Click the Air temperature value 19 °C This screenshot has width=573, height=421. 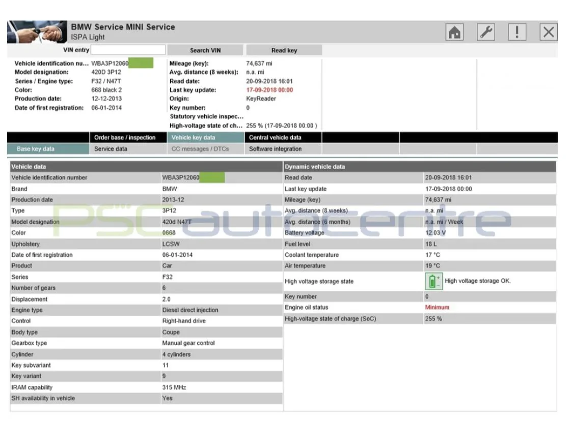(432, 266)
